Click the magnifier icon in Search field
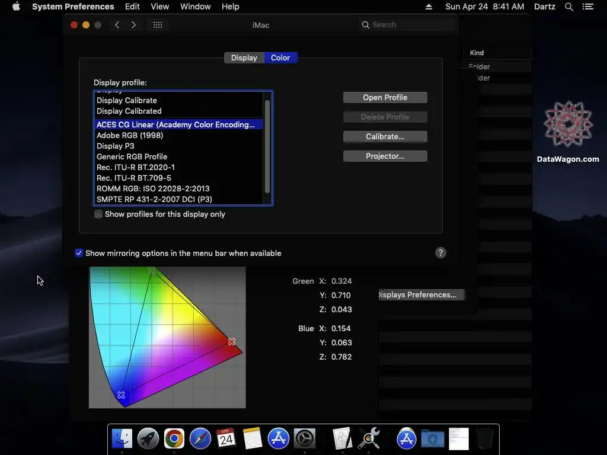 [365, 25]
